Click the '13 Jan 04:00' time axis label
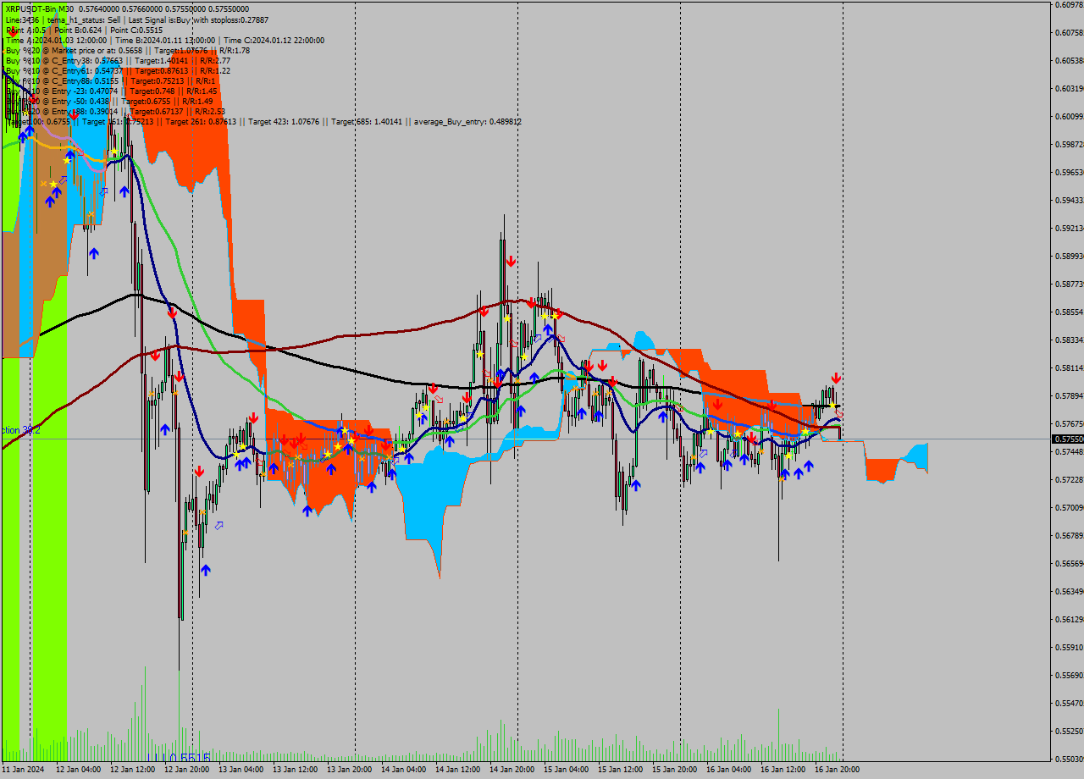The height and width of the screenshot is (779, 1084). (241, 769)
